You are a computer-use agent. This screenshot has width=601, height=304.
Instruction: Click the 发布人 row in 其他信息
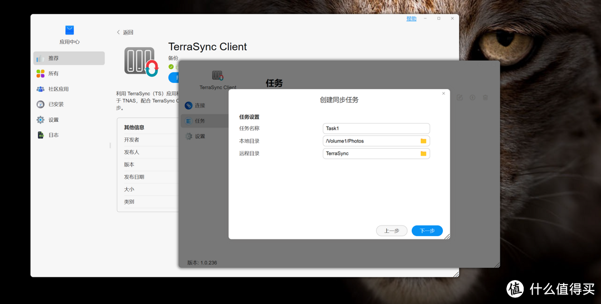151,152
